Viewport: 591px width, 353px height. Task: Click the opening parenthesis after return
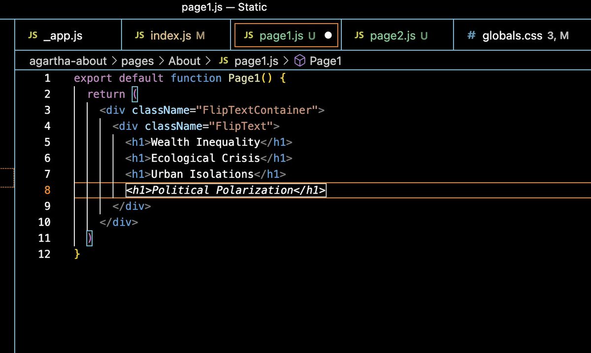click(134, 94)
